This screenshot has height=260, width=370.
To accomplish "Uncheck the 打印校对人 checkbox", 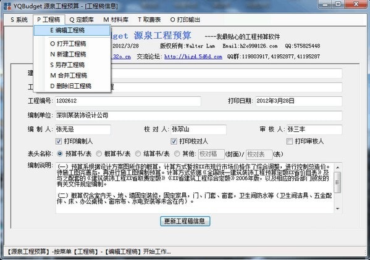I will (174, 141).
